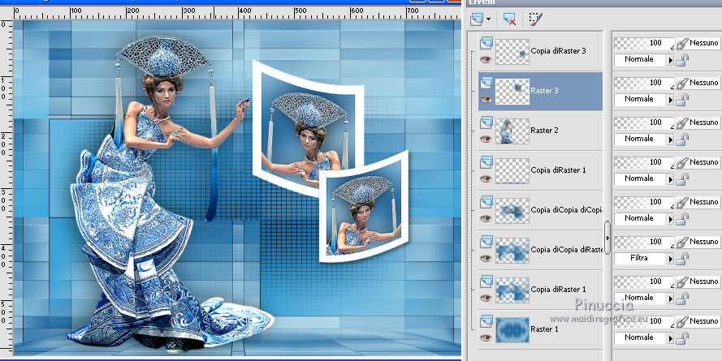Click the opacity slider for Raster 3
The width and height of the screenshot is (722, 361).
(643, 83)
